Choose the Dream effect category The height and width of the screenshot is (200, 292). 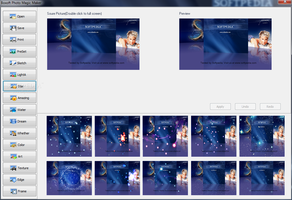coord(20,121)
